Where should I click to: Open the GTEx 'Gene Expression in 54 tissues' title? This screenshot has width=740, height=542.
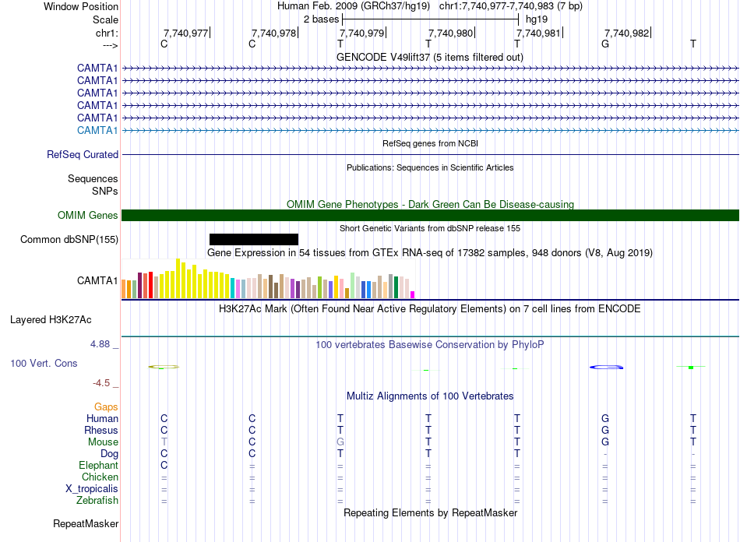pyautogui.click(x=430, y=253)
